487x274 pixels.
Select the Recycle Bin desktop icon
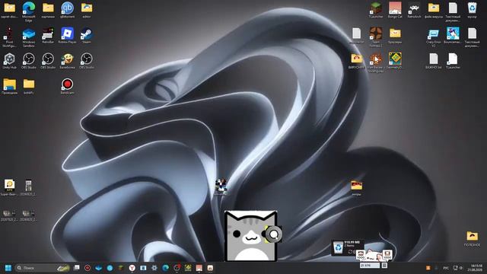472,10
